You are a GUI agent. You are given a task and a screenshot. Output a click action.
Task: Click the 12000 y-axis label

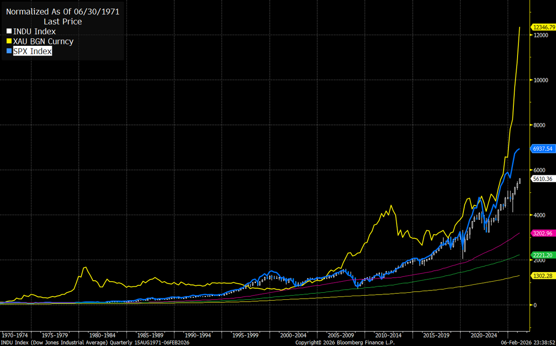coord(542,35)
